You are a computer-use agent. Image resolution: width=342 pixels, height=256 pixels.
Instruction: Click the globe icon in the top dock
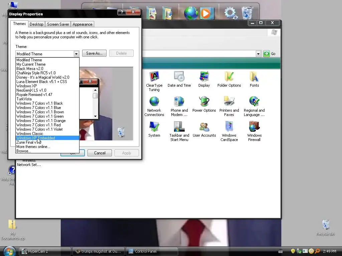191,13
